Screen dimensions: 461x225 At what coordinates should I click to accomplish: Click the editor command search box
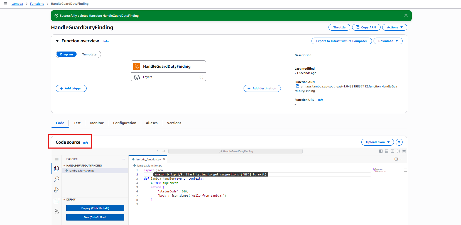pyautogui.click(x=236, y=151)
